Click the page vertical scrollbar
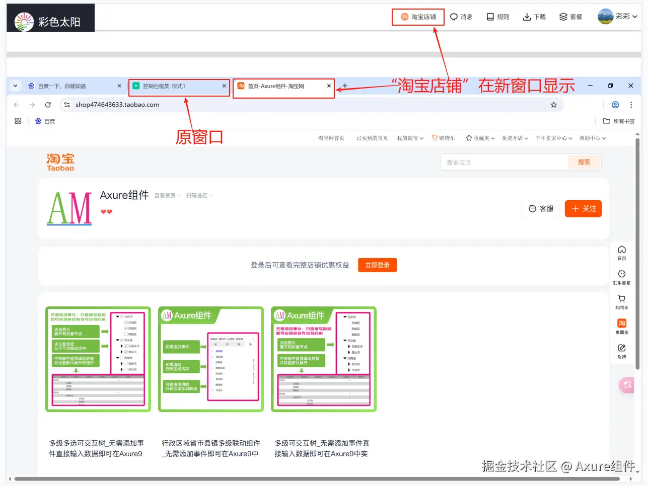 coord(638,254)
